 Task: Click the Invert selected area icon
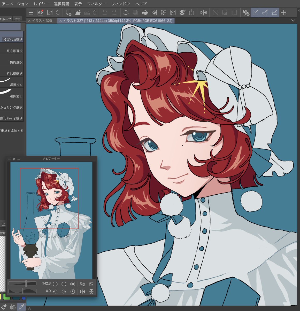click(225, 12)
